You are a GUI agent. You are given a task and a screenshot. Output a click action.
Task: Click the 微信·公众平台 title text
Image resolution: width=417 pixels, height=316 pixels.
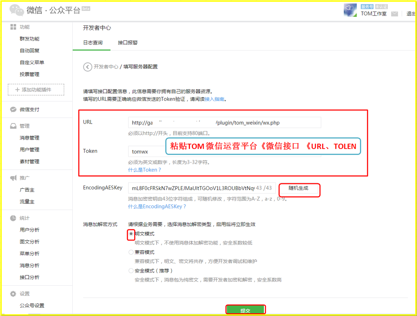53,10
